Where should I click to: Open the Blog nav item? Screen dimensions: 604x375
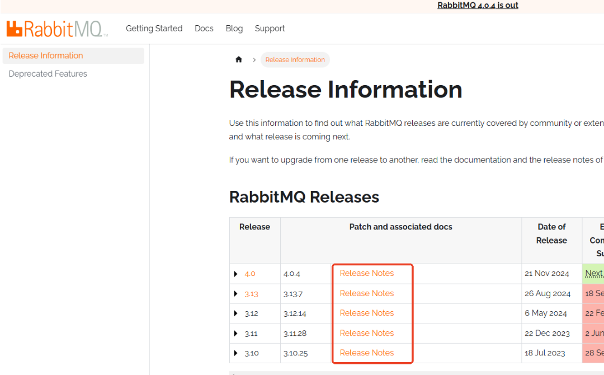(x=234, y=29)
